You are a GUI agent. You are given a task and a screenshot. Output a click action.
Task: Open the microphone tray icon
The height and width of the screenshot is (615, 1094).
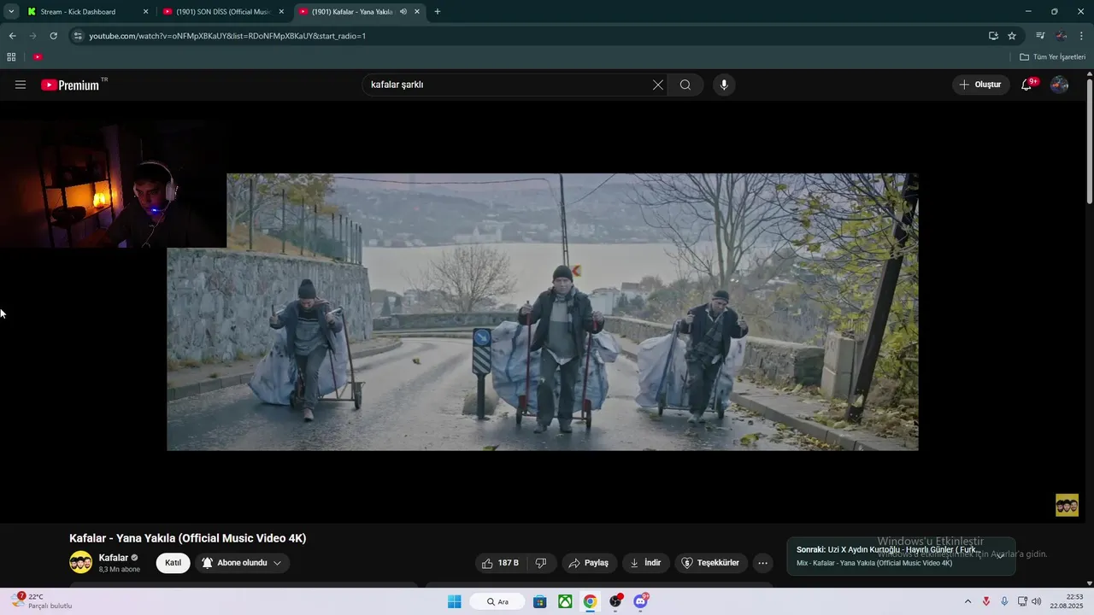click(x=1004, y=601)
